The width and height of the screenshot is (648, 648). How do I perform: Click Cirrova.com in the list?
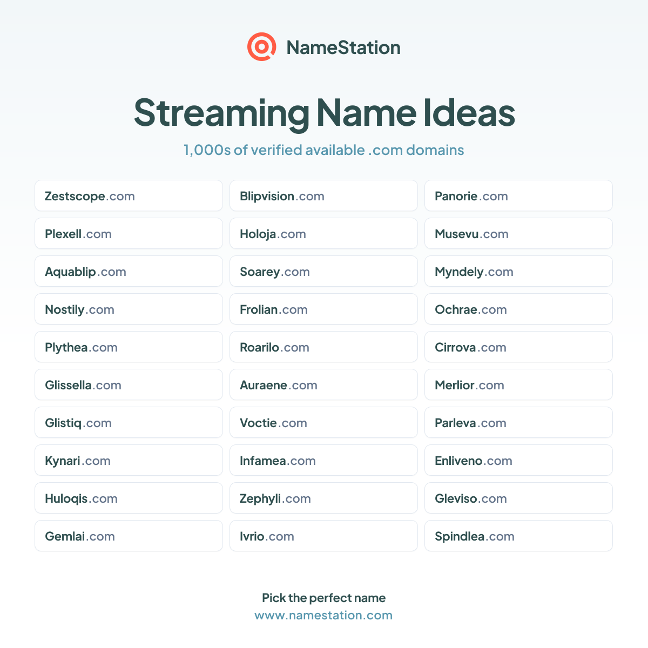point(518,347)
